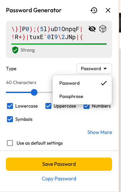Close the Password Generator panel
This screenshot has height=192, width=121.
108,10
